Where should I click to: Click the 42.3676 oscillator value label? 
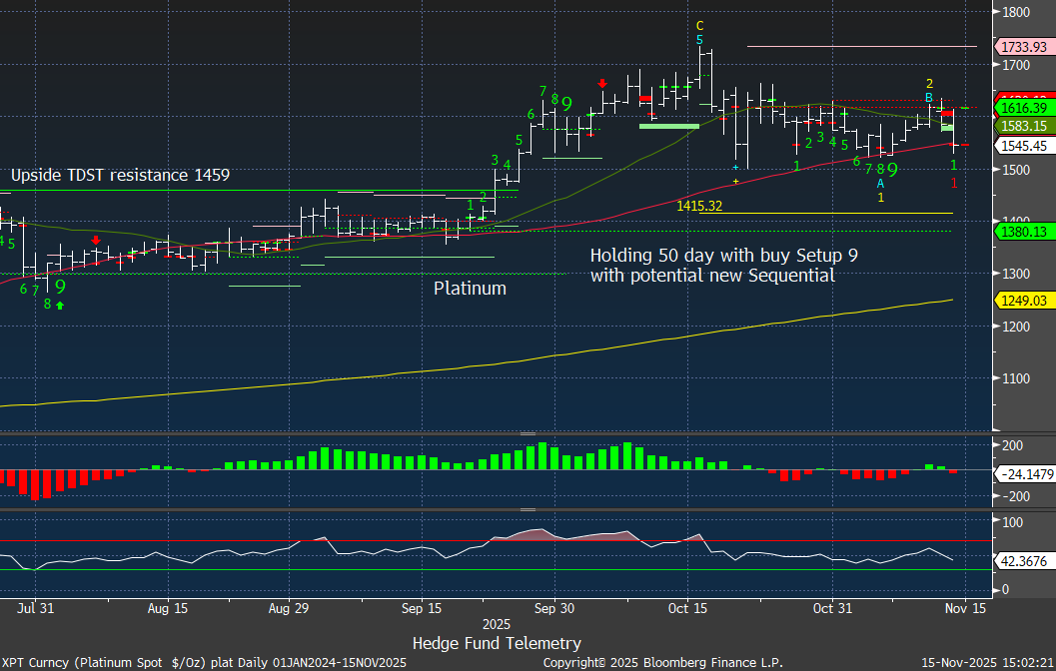click(x=1023, y=561)
